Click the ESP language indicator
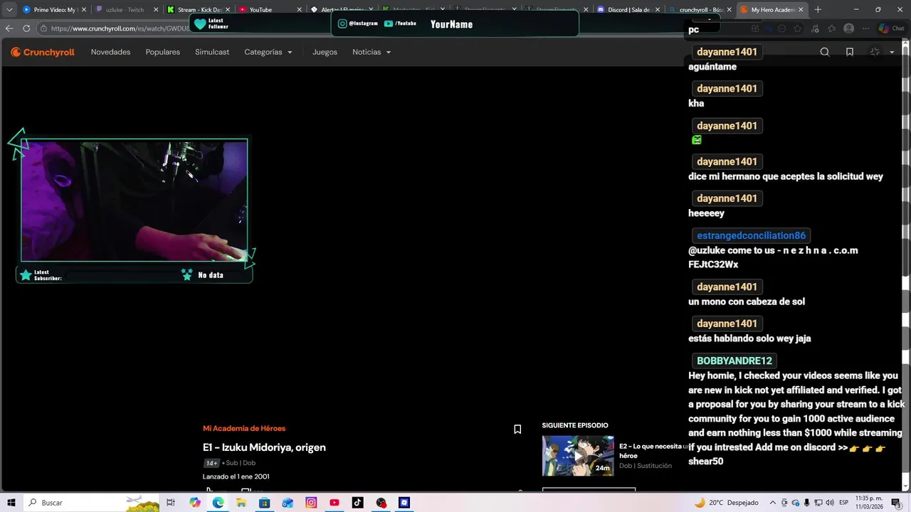911x512 pixels. [x=843, y=503]
